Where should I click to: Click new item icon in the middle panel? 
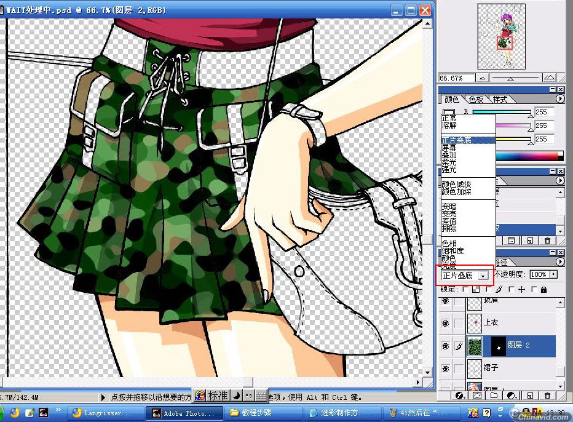click(530, 241)
